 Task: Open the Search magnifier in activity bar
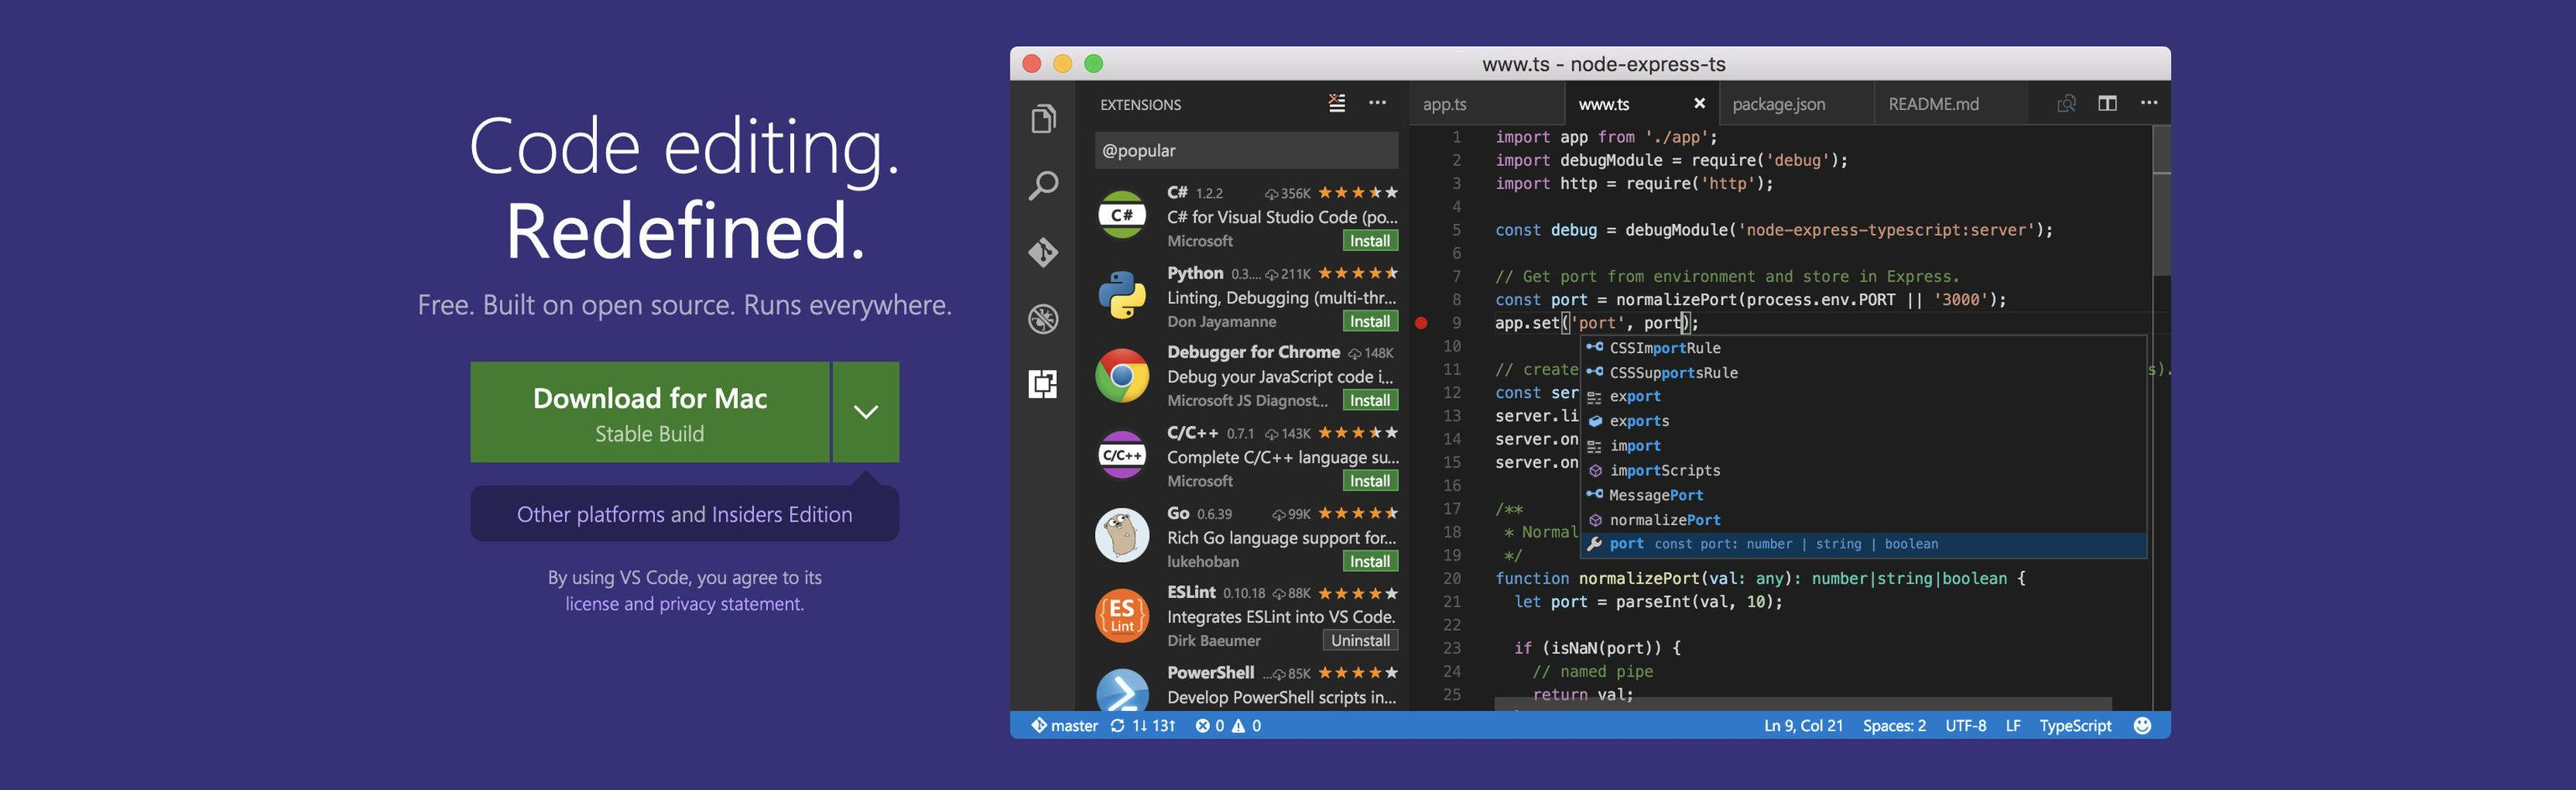pyautogui.click(x=1043, y=185)
